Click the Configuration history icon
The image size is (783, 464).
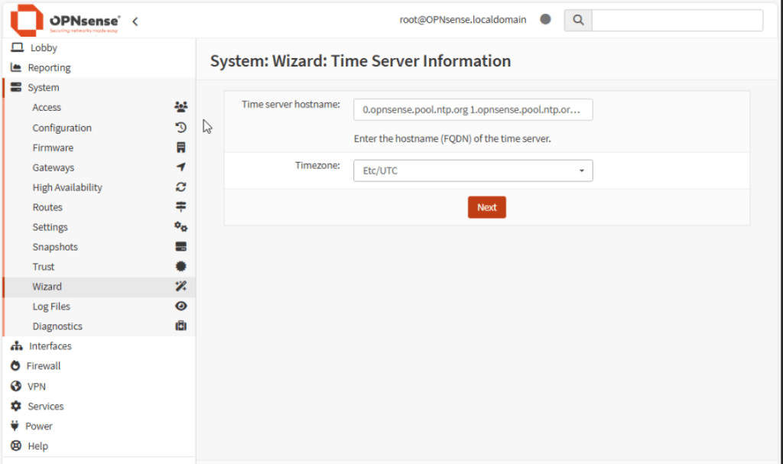tap(181, 128)
